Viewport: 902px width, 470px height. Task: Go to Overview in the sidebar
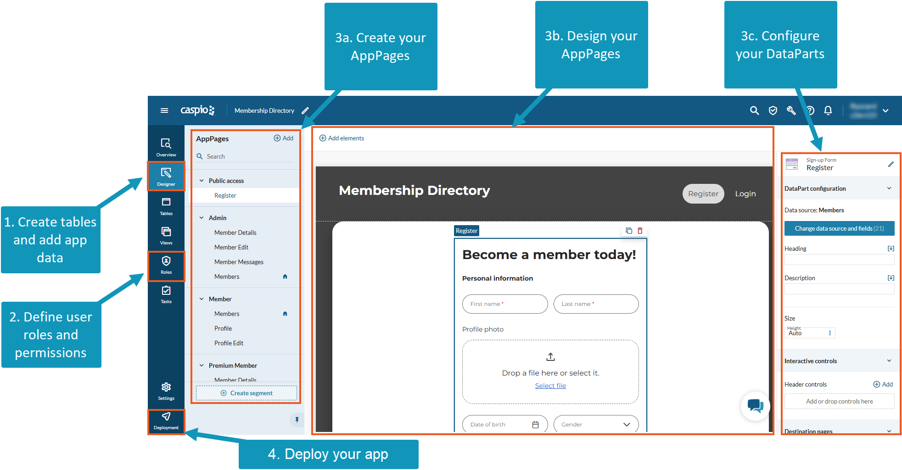click(166, 147)
